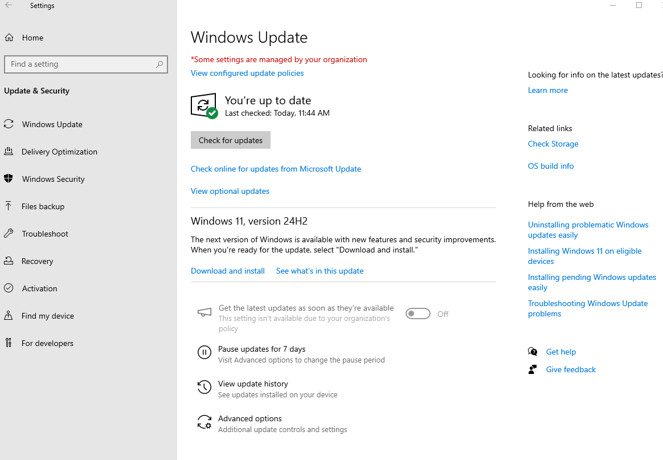This screenshot has width=663, height=460.
Task: Open View optional updates link
Action: pyautogui.click(x=230, y=191)
